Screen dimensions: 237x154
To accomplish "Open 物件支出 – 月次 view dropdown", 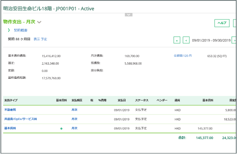I will (x=39, y=22).
